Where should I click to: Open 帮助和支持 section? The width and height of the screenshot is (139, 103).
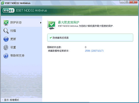coord(21,56)
